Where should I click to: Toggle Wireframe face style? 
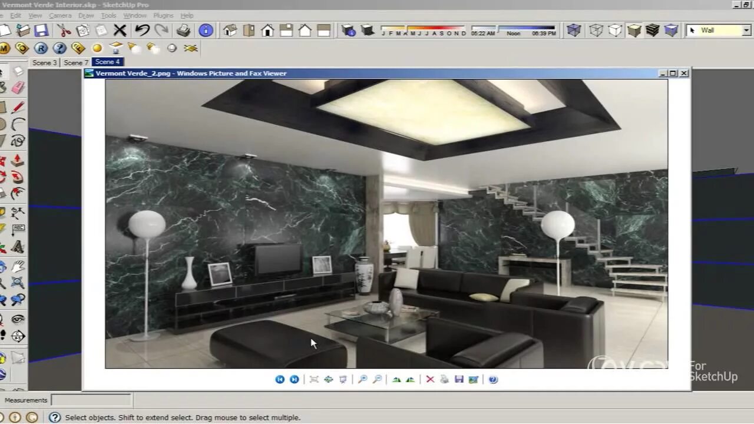point(596,30)
